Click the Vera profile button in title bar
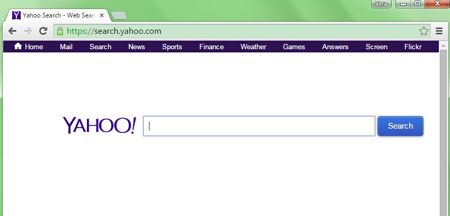450x216 pixels. coord(381,4)
